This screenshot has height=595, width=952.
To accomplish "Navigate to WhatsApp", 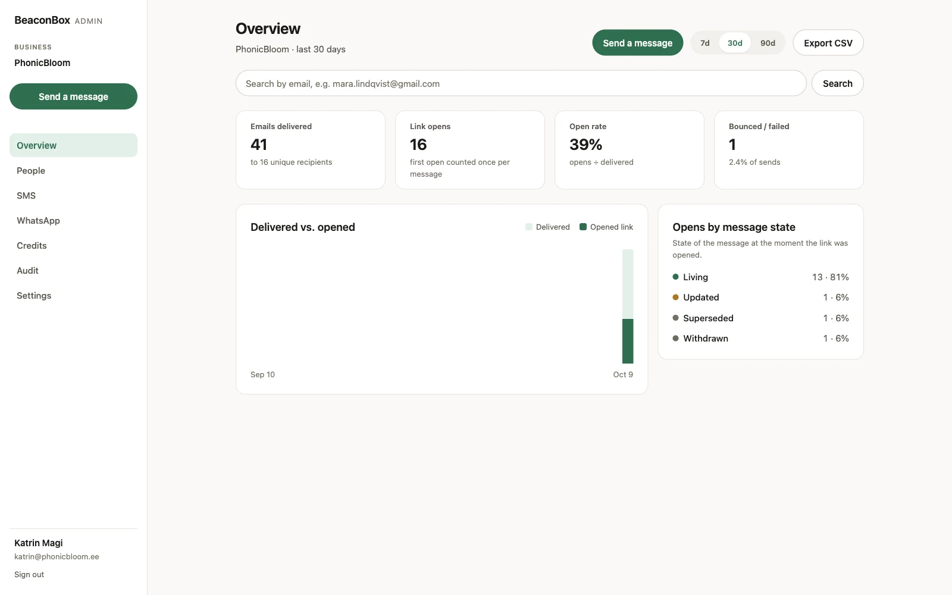I will tap(73, 221).
